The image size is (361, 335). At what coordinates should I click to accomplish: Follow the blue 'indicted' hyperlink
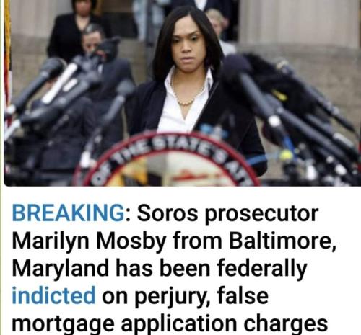point(53,295)
